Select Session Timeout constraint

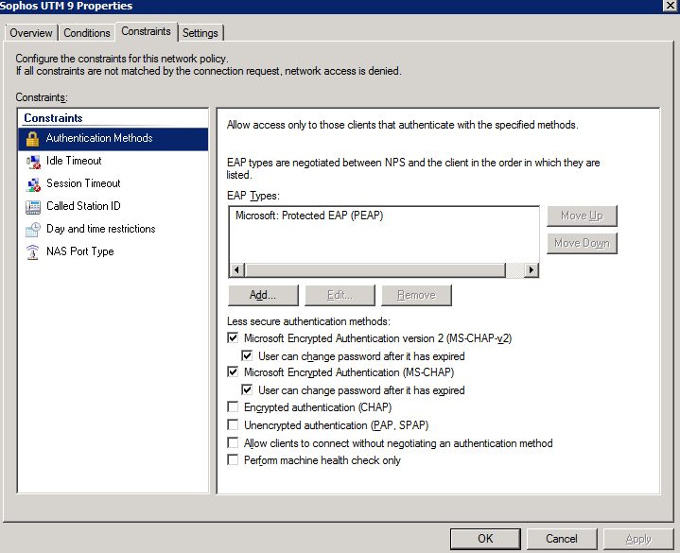click(113, 183)
